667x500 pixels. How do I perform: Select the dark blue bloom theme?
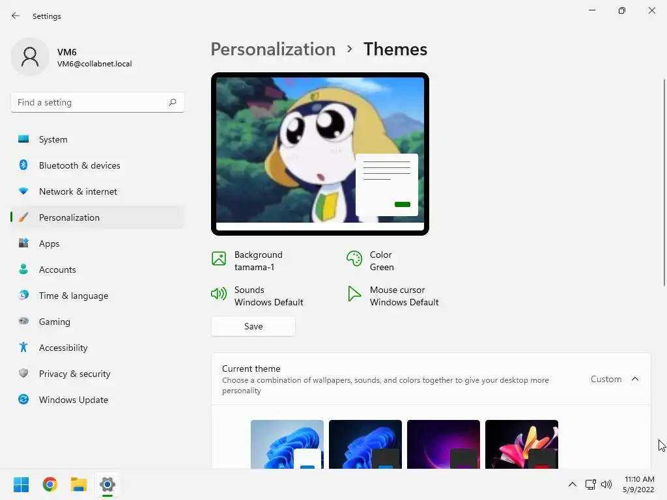(x=365, y=444)
